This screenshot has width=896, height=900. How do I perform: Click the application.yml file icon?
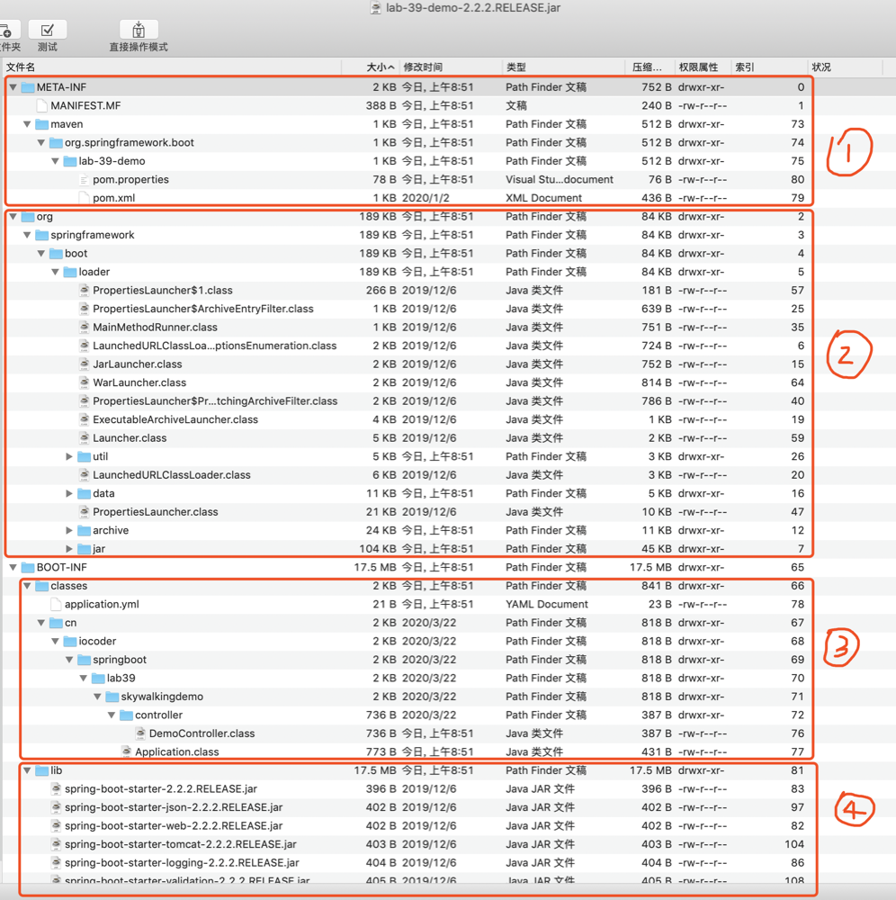click(56, 605)
